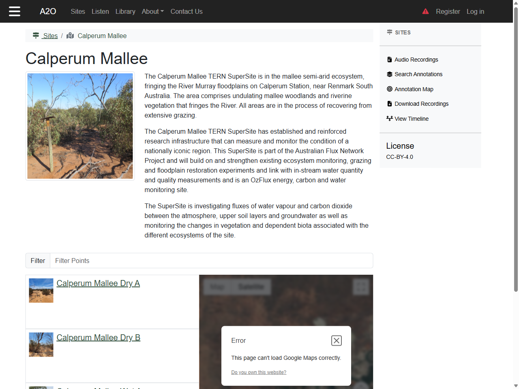Click the signpost icon in SITES sidebar header
Screen dimensions: 519x389
(389, 32)
